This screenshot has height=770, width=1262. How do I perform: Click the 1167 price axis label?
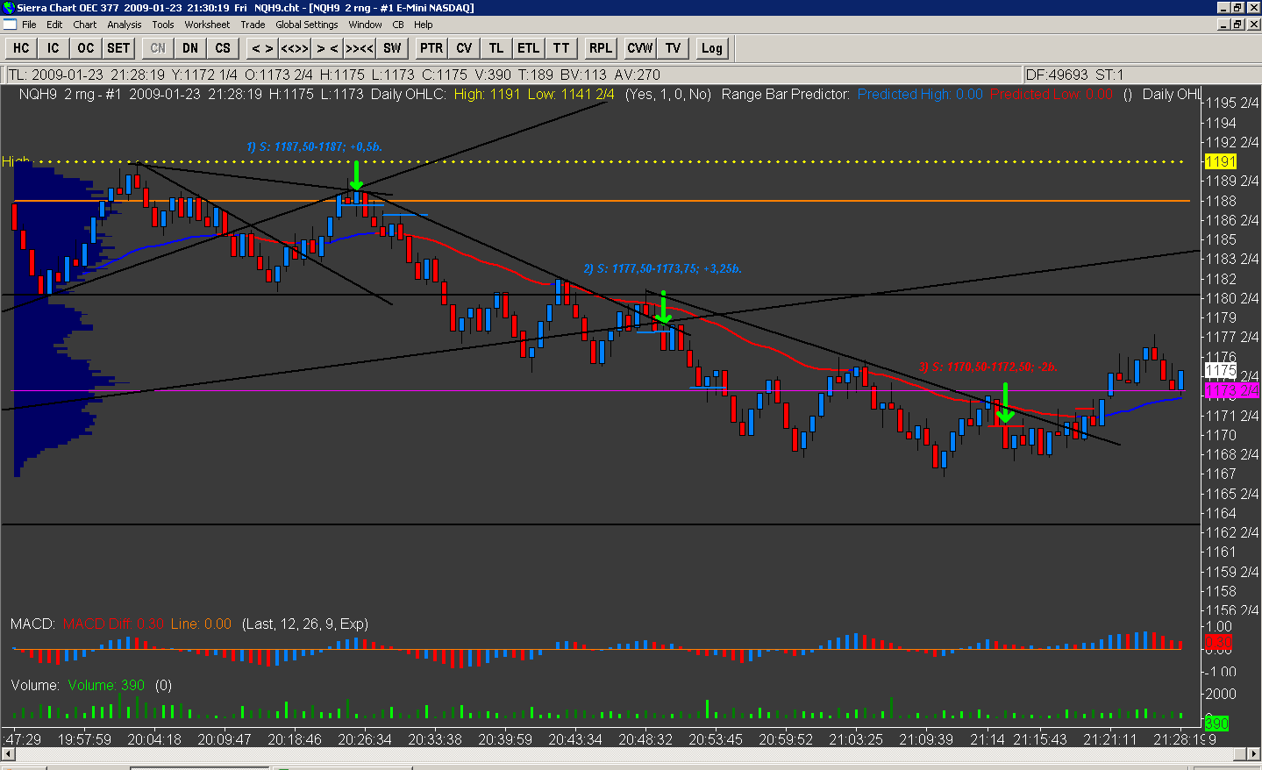1221,474
